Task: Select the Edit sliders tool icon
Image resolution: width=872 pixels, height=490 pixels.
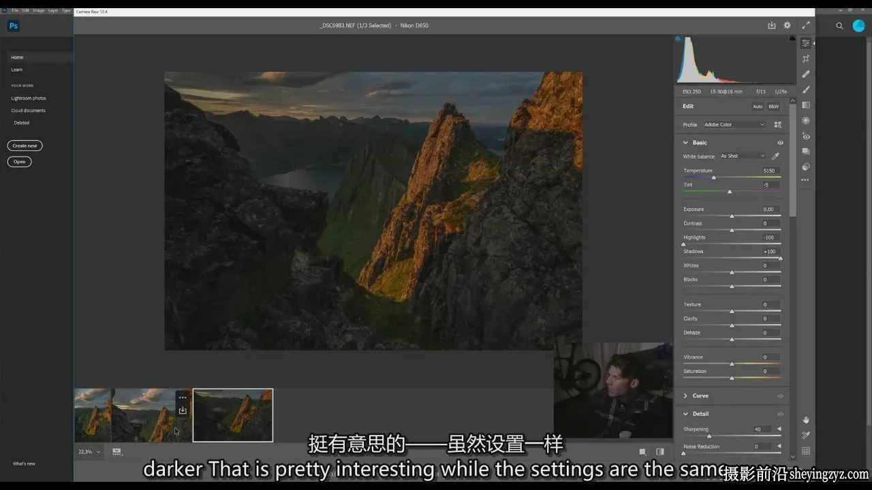Action: 806,43
